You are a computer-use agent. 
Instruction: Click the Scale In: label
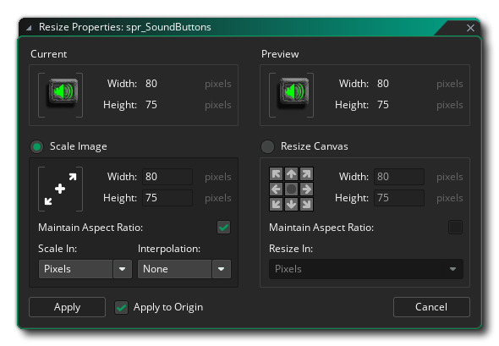tap(58, 249)
